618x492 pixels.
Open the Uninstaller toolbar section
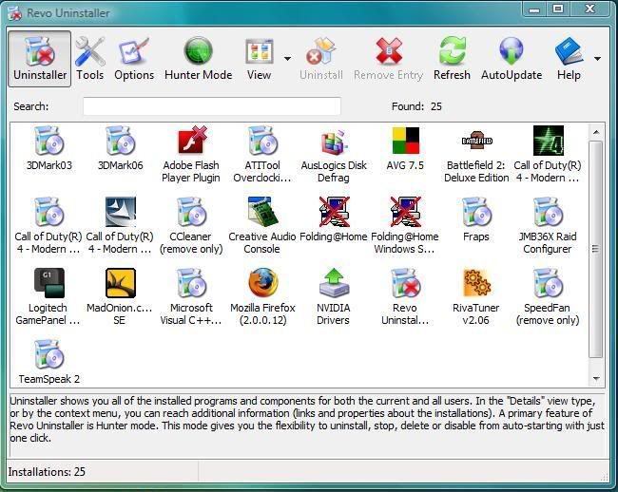pos(39,59)
